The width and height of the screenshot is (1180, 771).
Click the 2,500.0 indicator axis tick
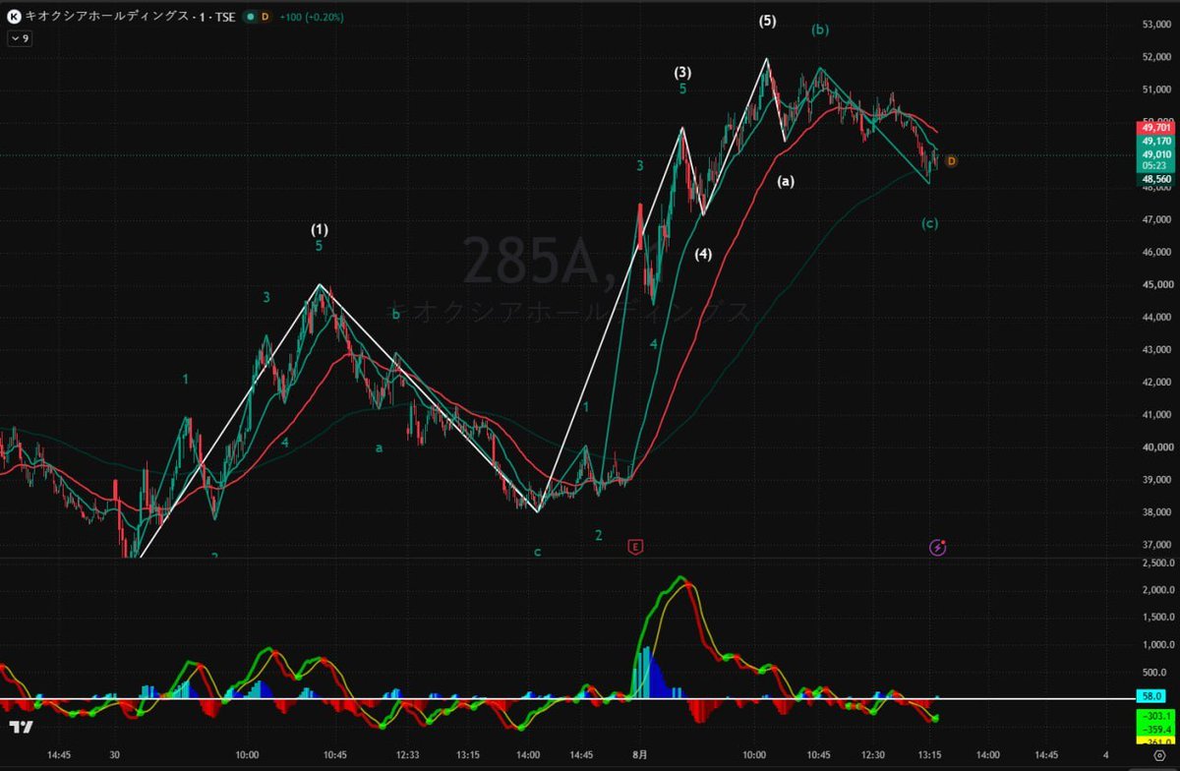click(x=1156, y=563)
